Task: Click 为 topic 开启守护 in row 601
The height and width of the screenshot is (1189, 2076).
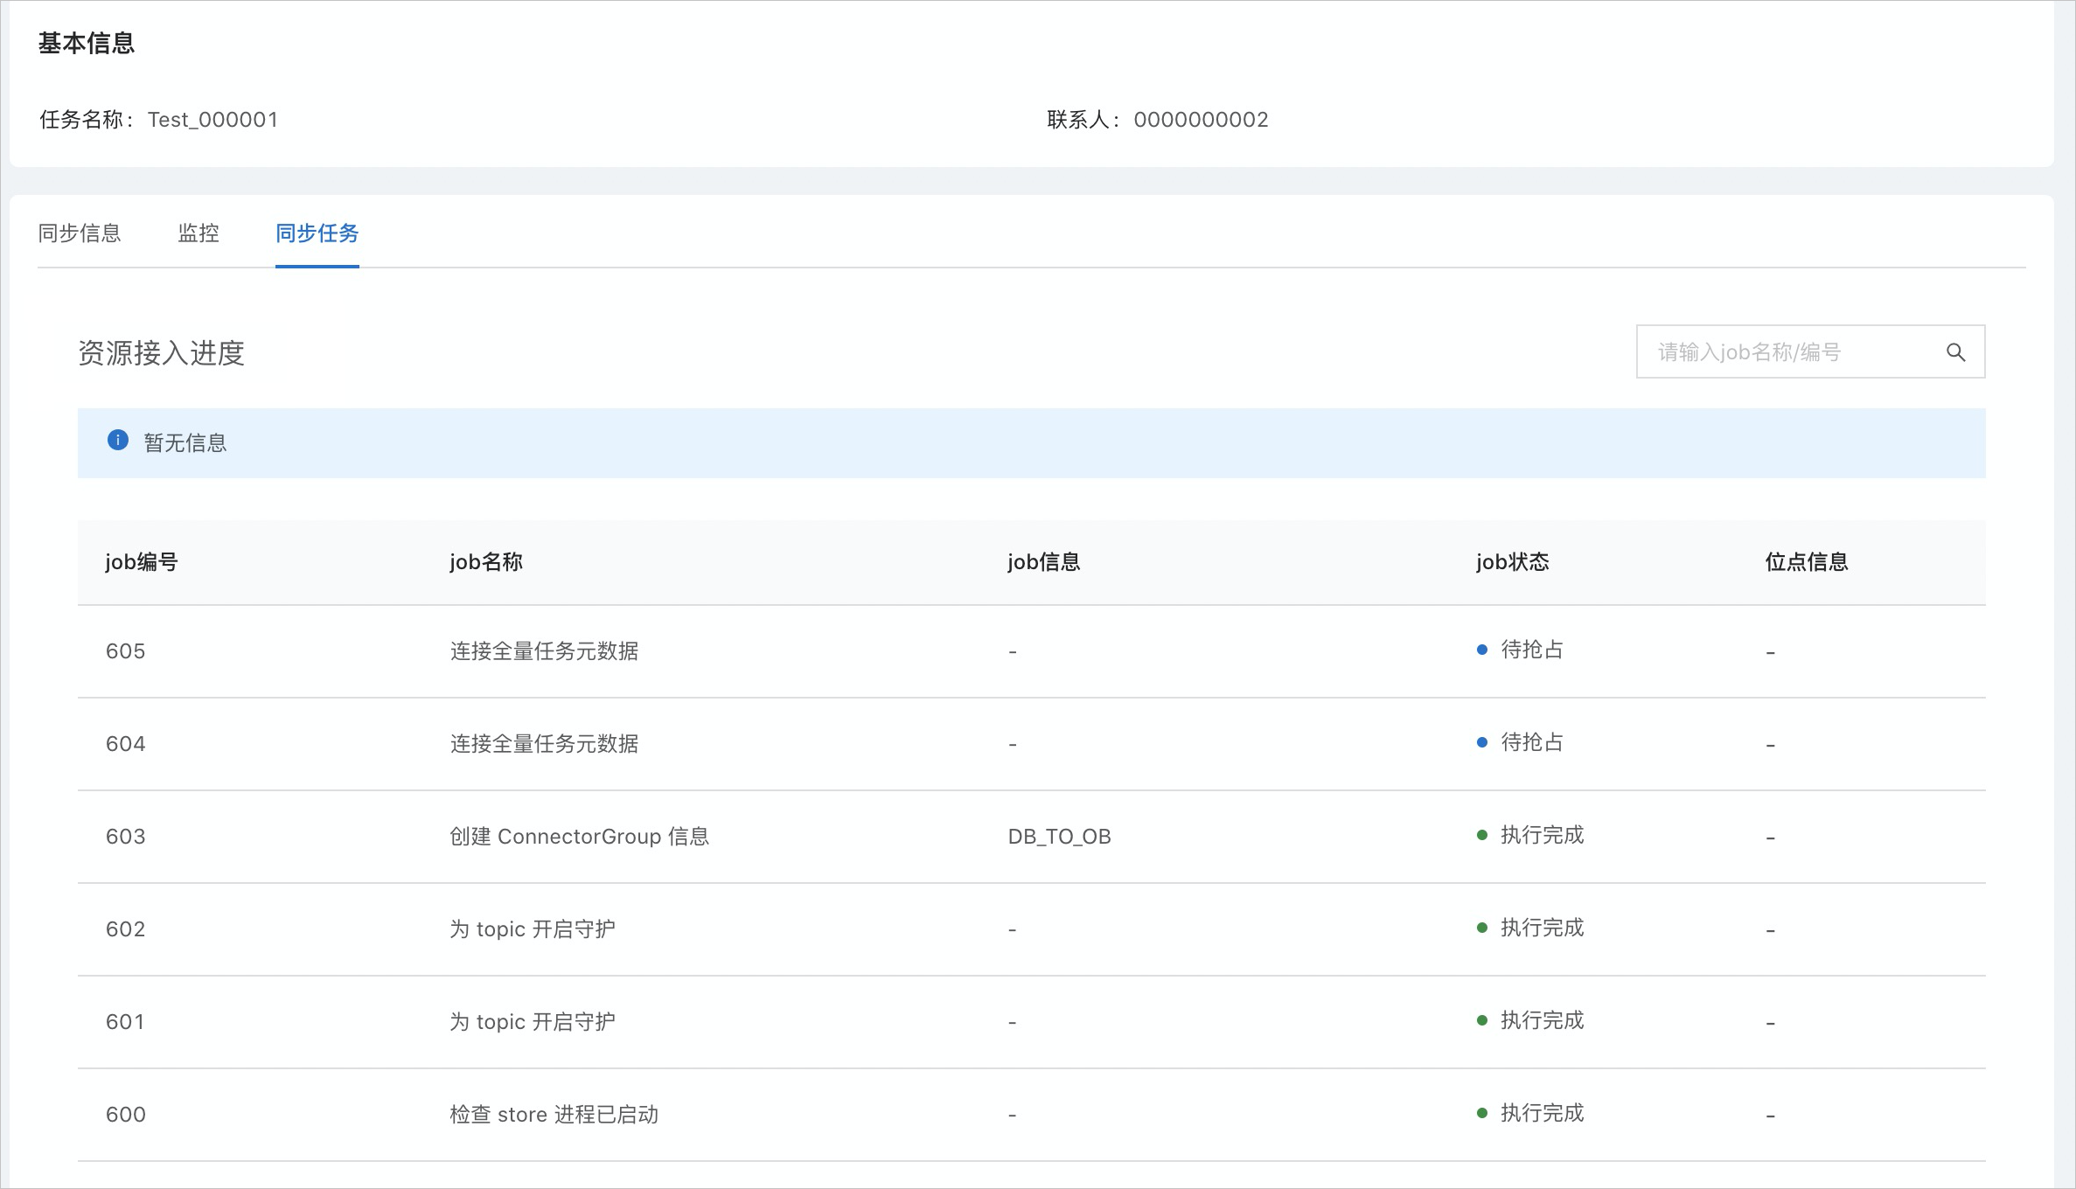Action: tap(533, 1022)
